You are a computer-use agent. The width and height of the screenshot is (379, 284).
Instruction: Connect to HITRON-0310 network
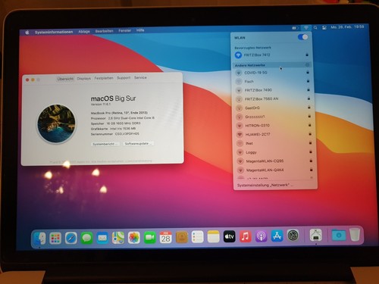(274, 126)
